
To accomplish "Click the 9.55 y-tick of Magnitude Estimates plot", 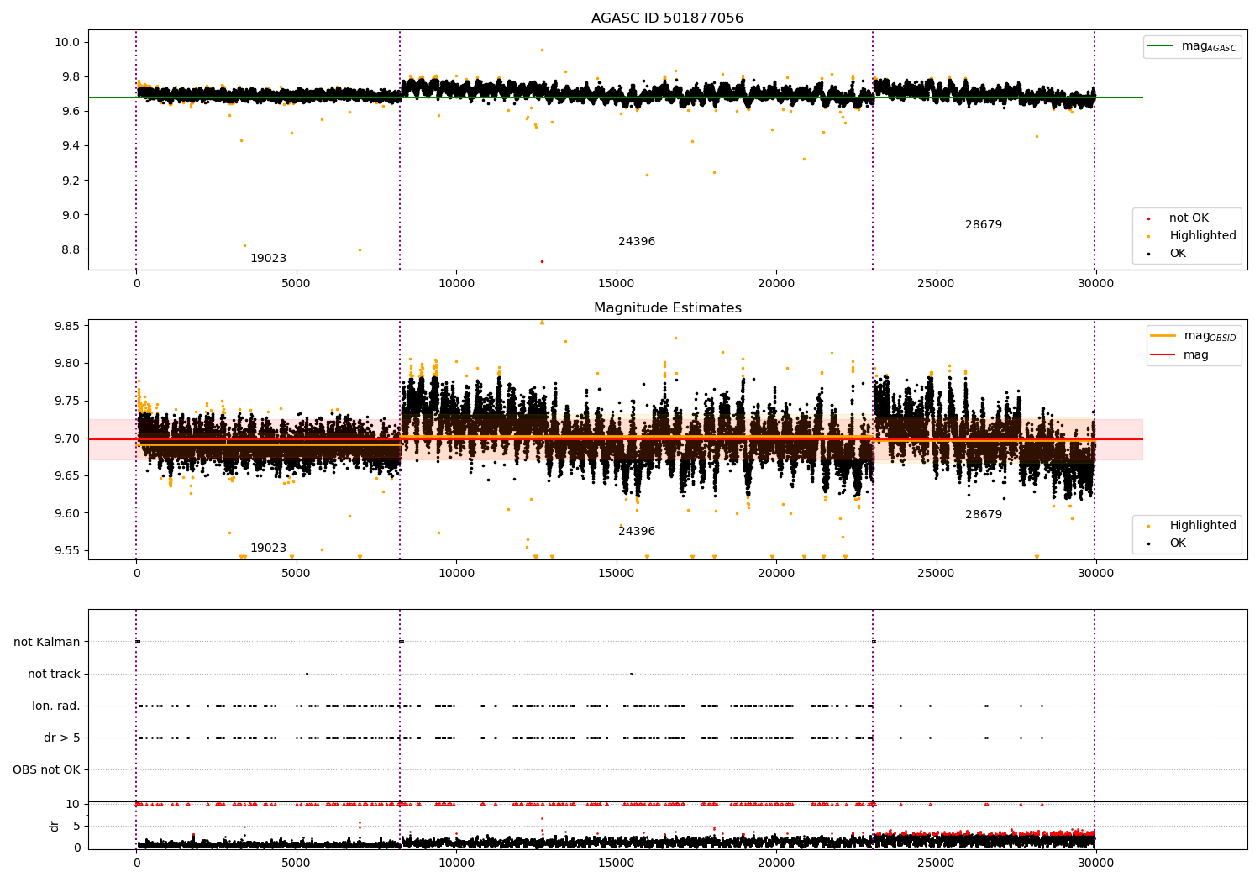I will pos(67,552).
